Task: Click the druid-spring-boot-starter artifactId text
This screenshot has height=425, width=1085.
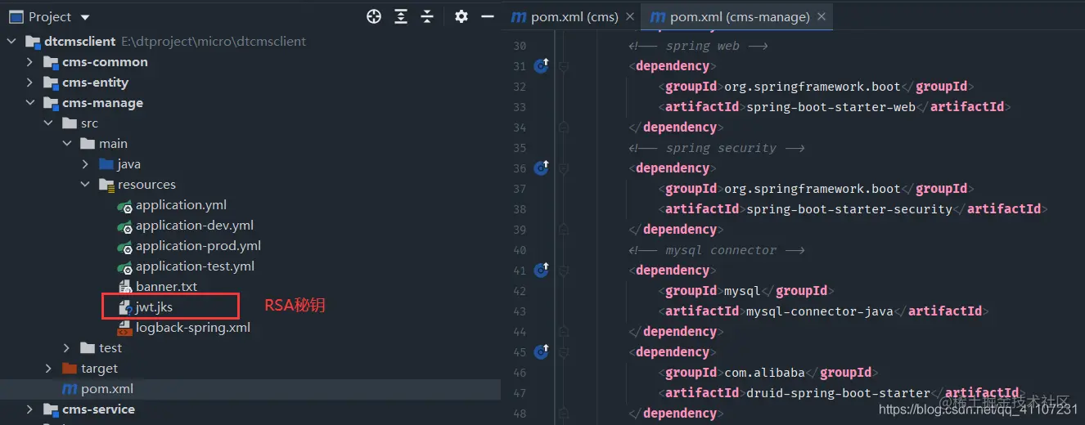Action: (839, 392)
